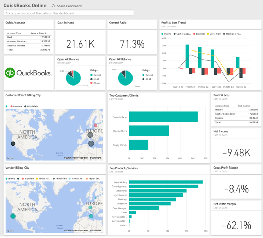Screen dimensions: 263x238
Task: Open the Current Ratio 71.3% tile
Action: pyautogui.click(x=132, y=37)
